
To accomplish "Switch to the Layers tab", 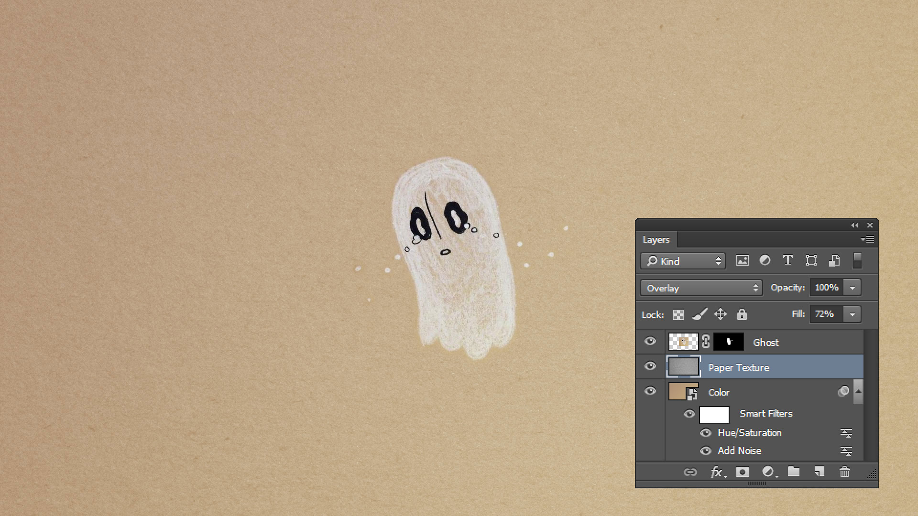I will [656, 239].
